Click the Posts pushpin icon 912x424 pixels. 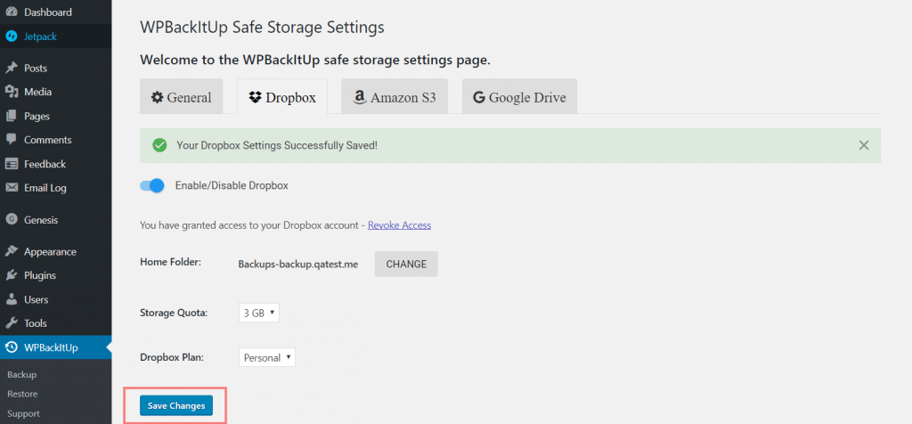tap(11, 68)
